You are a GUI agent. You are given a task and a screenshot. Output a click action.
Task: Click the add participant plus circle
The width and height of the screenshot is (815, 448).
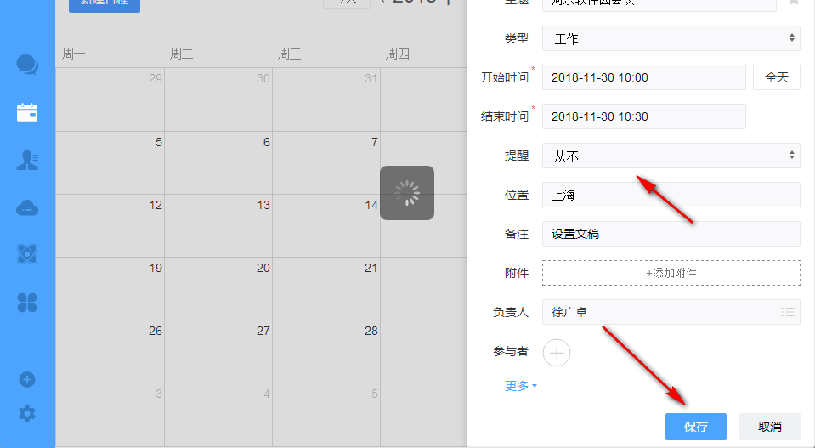557,352
